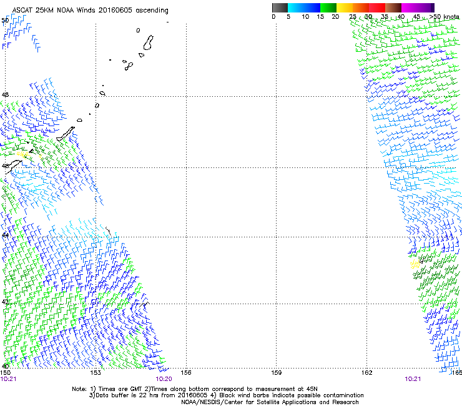This screenshot has height=406, width=462.
Task: Click the legend label '5'
Action: [288, 17]
